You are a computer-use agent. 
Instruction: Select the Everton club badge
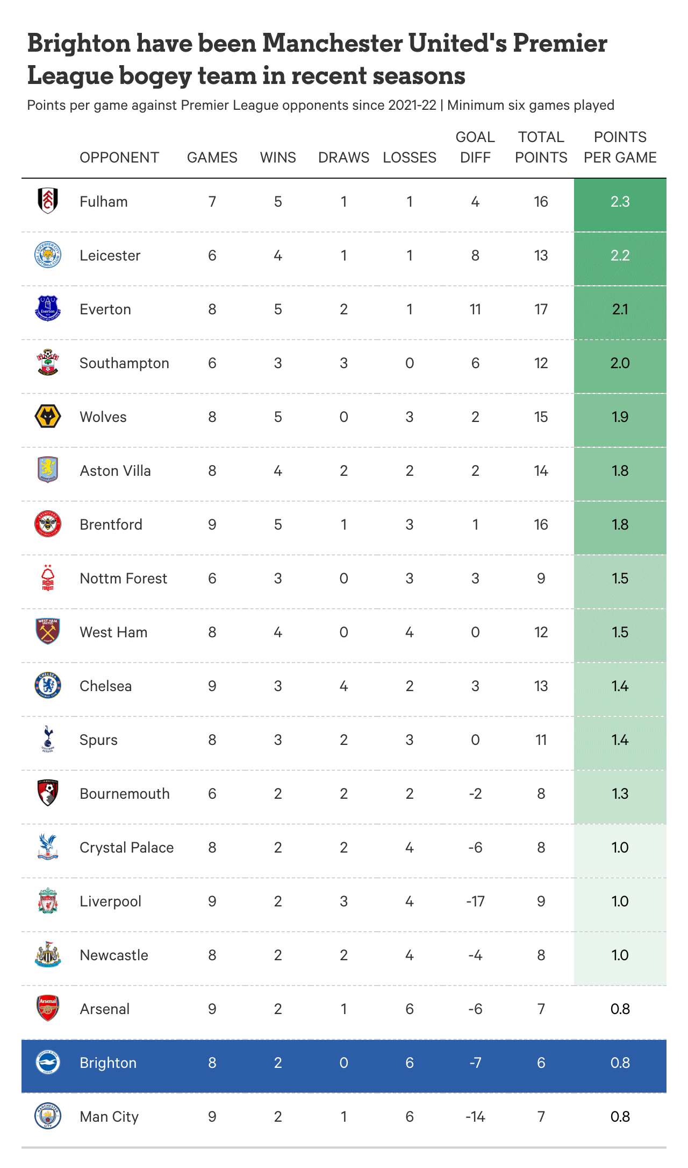(x=48, y=309)
